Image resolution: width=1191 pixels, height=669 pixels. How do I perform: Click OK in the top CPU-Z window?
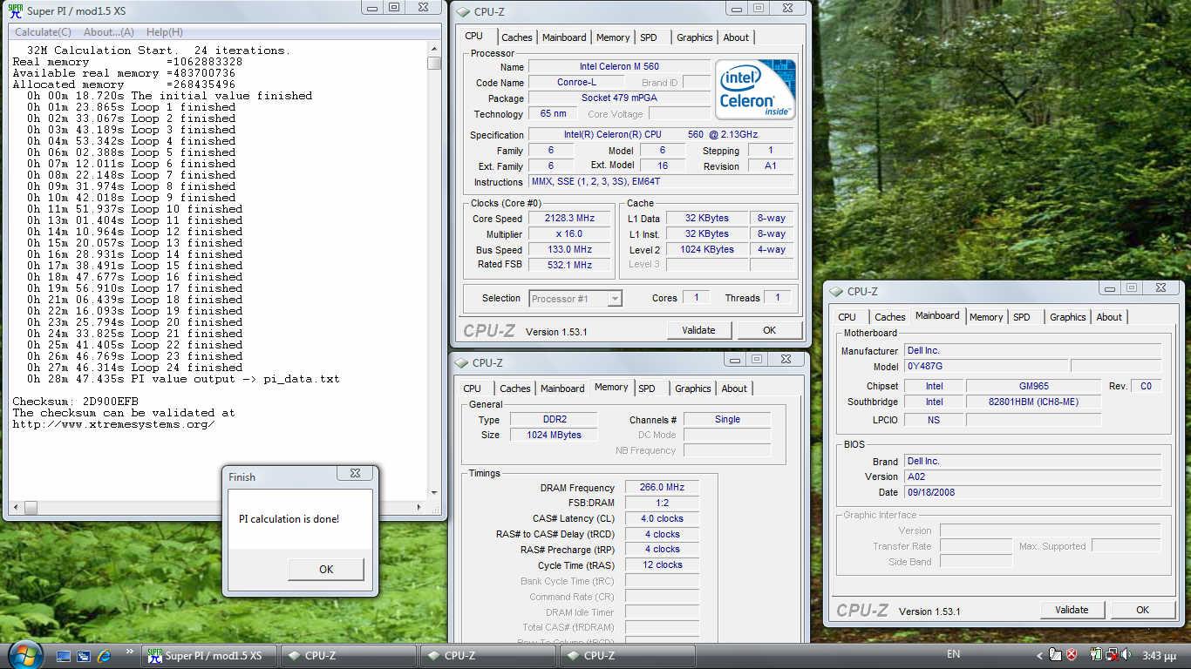[769, 330]
